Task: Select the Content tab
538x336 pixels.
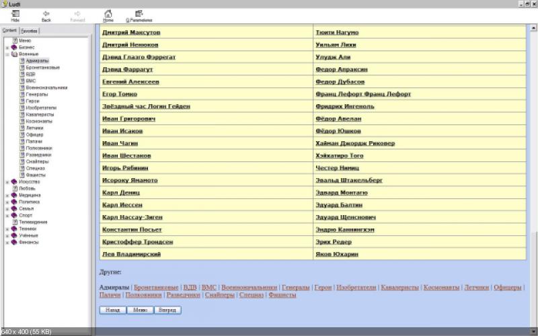Action: 10,31
